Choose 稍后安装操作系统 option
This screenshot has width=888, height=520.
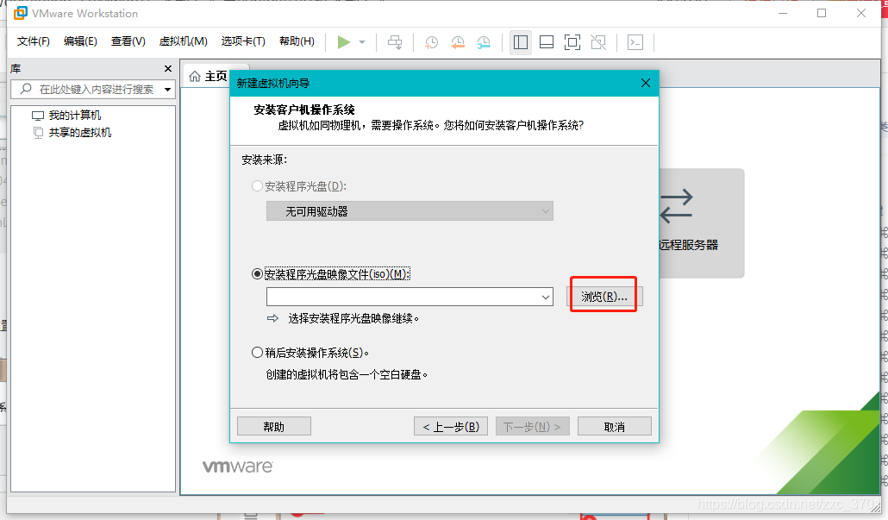point(258,352)
